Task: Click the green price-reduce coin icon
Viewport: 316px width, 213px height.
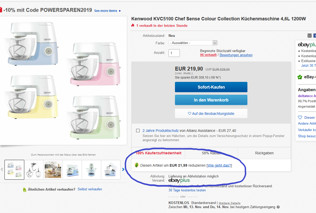Action: (x=137, y=165)
